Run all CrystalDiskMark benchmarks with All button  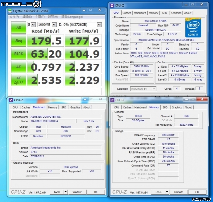19,27
